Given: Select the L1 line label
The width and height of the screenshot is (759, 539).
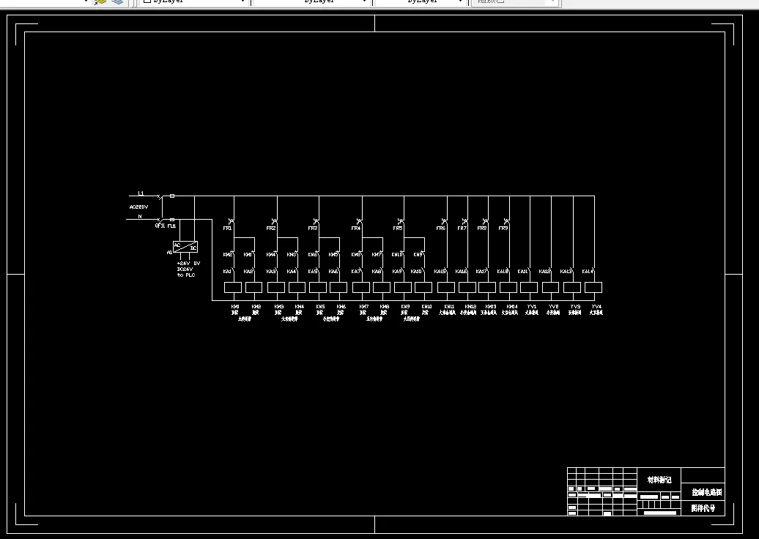Looking at the screenshot, I should 141,193.
